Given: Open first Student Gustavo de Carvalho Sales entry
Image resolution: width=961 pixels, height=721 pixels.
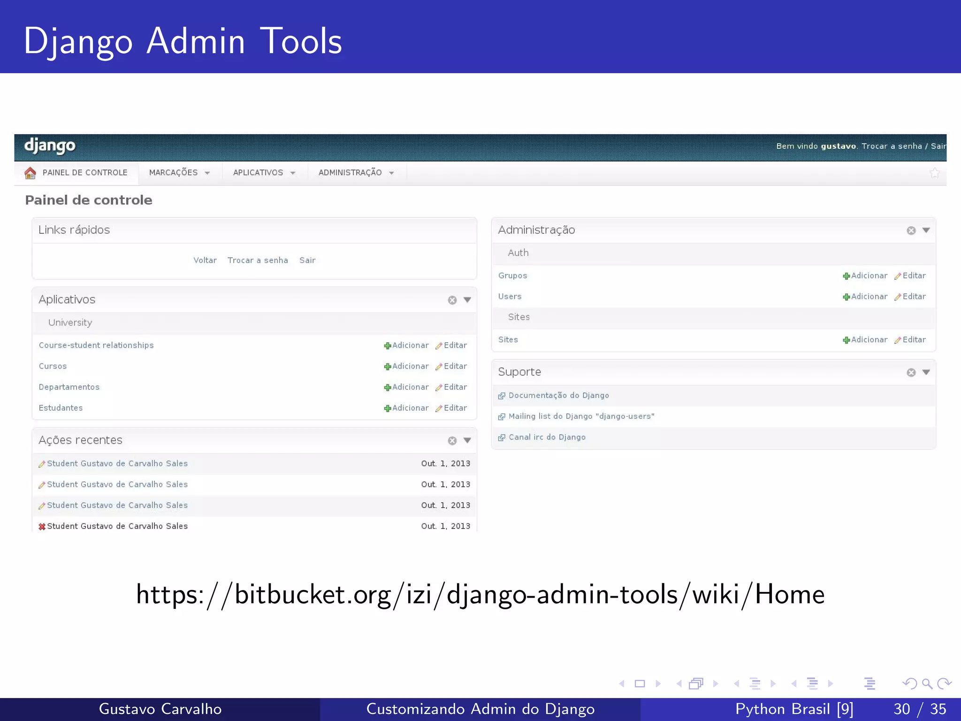Looking at the screenshot, I should click(x=117, y=463).
